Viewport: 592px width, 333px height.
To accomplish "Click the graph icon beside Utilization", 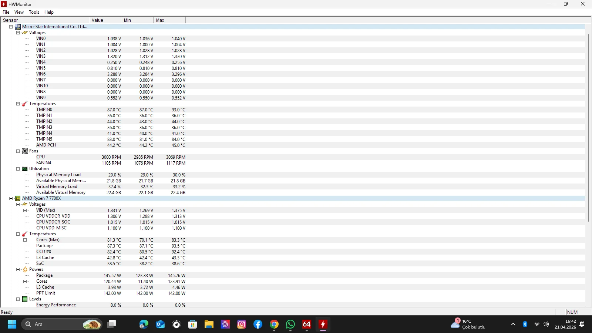I will coord(25,169).
